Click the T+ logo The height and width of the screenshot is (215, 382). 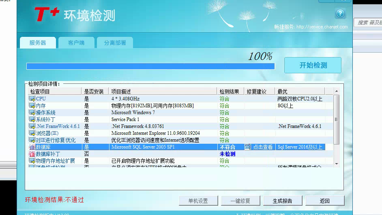click(x=47, y=14)
